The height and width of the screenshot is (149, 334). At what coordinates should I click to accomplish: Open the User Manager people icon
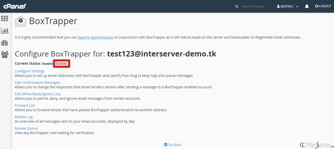click(x=5, y=54)
